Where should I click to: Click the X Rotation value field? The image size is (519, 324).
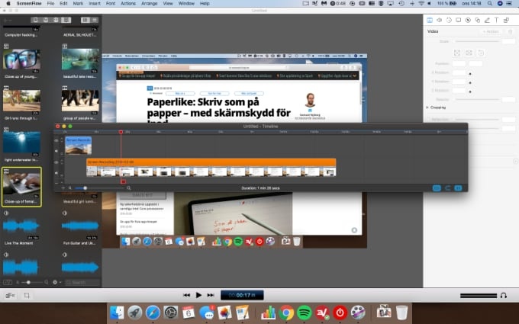pos(459,72)
